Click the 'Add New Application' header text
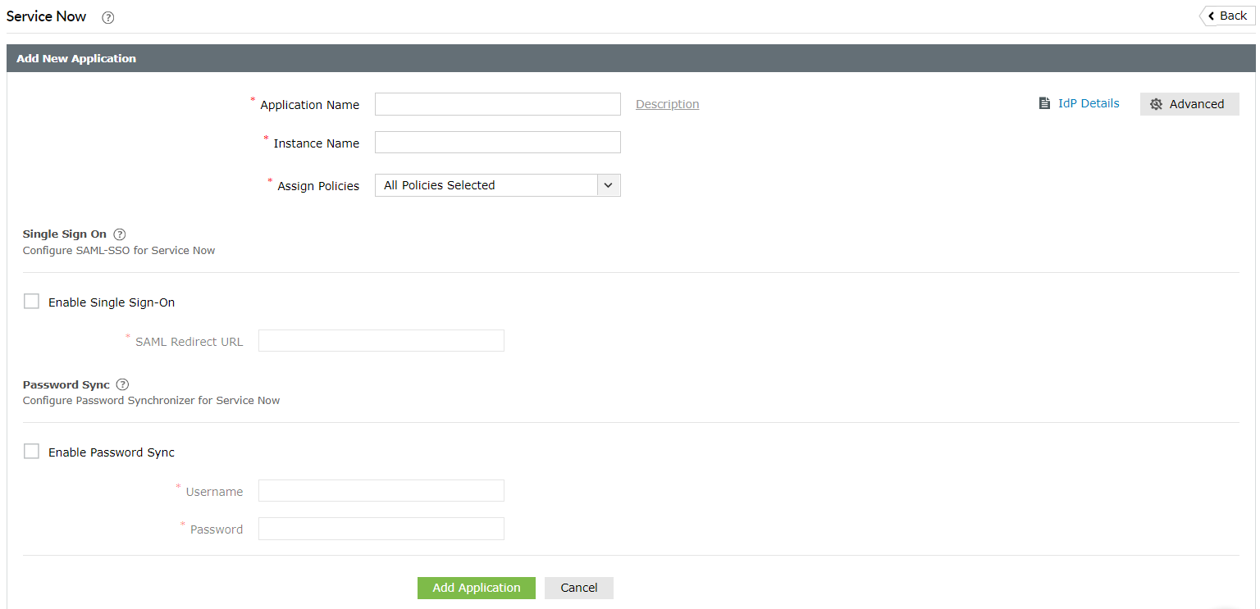Screen dimensions: 1260x609 click(76, 59)
